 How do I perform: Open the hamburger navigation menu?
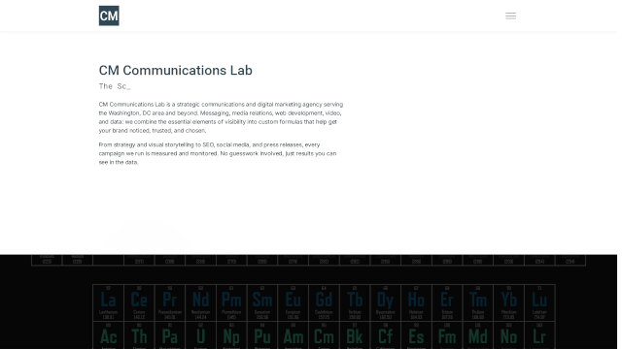510,16
